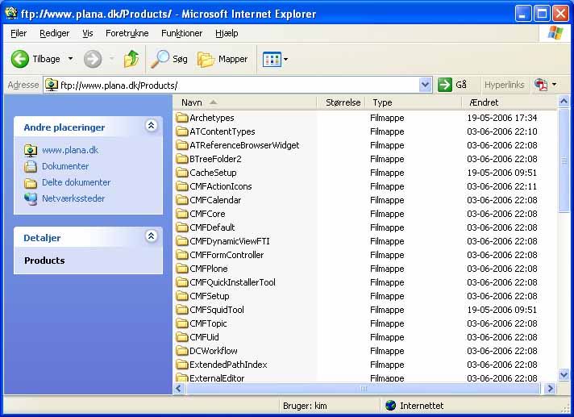Click the Netværkssteder icon in sidebar

tap(31, 198)
